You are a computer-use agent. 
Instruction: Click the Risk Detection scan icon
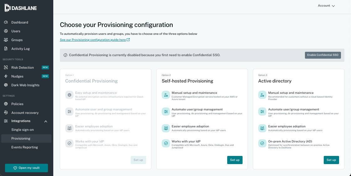coord(6,67)
